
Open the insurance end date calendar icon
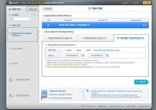coord(107,55)
